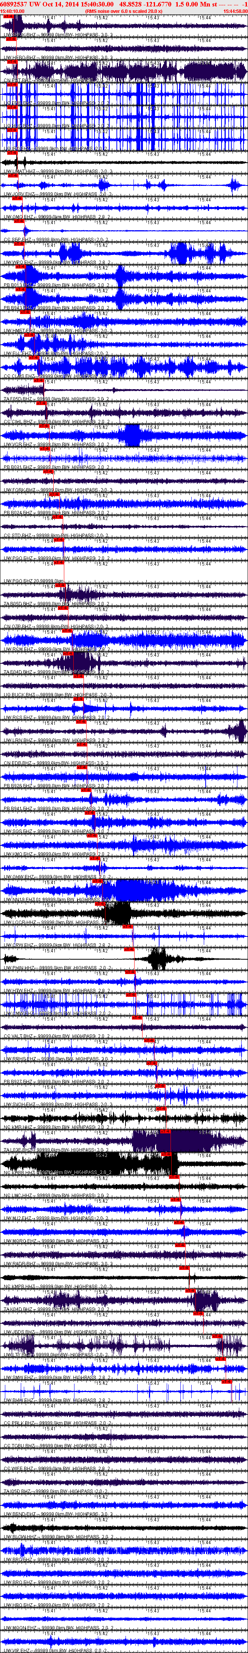Click the PB B941 EHZ trace label
The height and width of the screenshot is (1653, 248).
click(x=58, y=808)
